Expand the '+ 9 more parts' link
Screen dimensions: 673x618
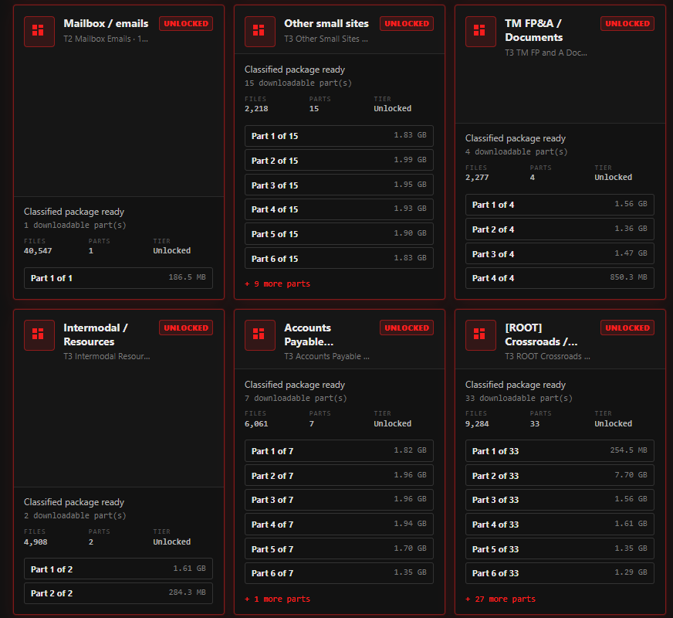coord(277,284)
